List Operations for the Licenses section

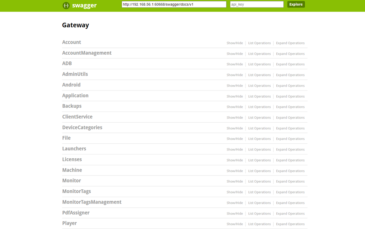pos(259,160)
